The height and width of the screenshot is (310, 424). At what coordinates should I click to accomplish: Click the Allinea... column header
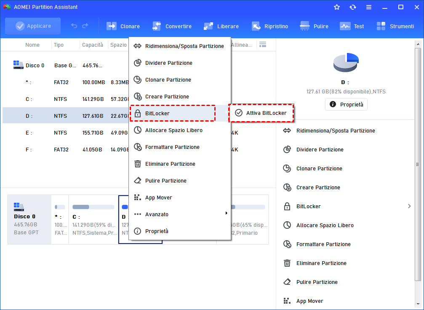tap(241, 45)
